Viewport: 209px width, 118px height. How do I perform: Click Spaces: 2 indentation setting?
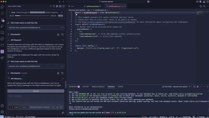pos(163,117)
